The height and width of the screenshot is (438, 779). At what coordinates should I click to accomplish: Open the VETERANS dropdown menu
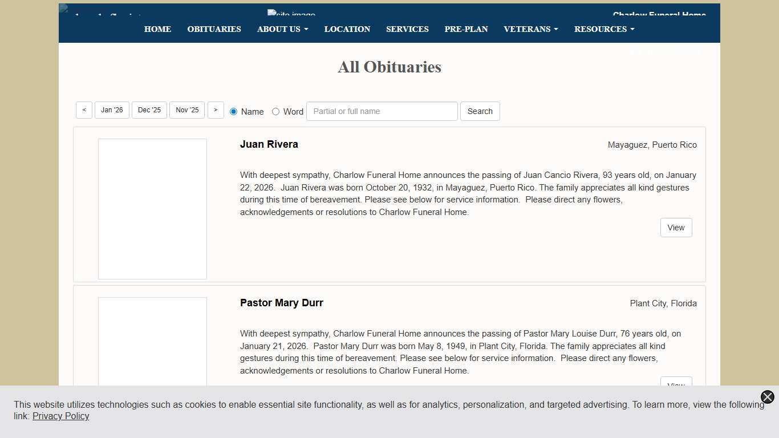tap(530, 29)
